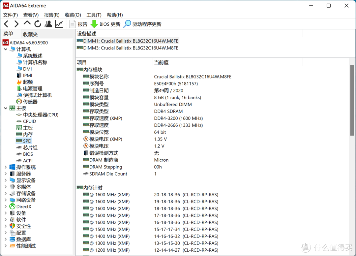Select 芯片组 in the tree
The width and height of the screenshot is (356, 256).
[30, 147]
